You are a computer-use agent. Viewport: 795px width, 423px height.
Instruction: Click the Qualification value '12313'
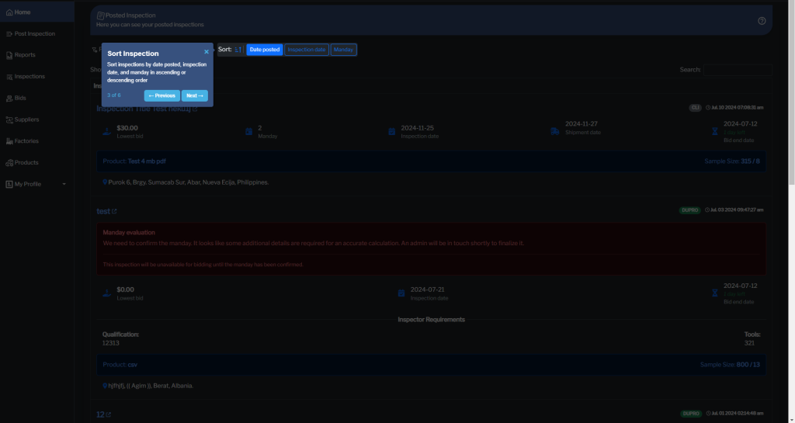(x=110, y=343)
